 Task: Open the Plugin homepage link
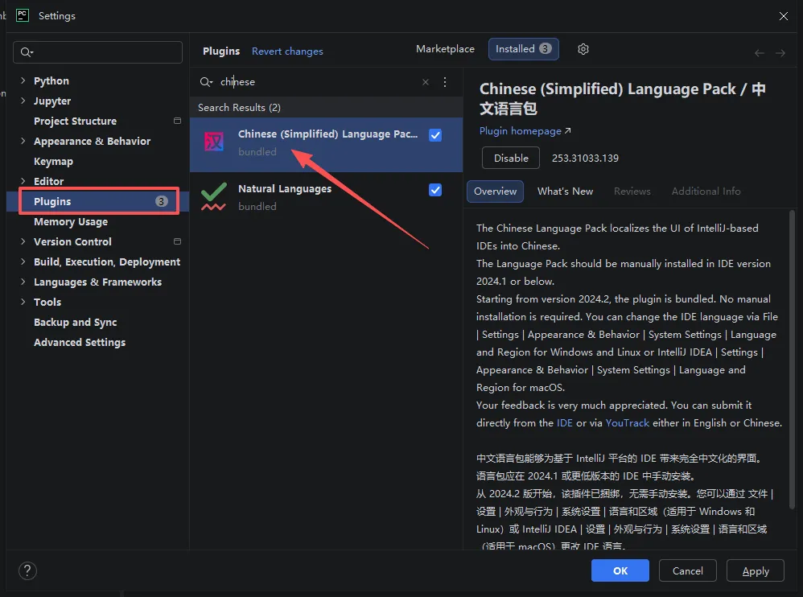pyautogui.click(x=525, y=131)
